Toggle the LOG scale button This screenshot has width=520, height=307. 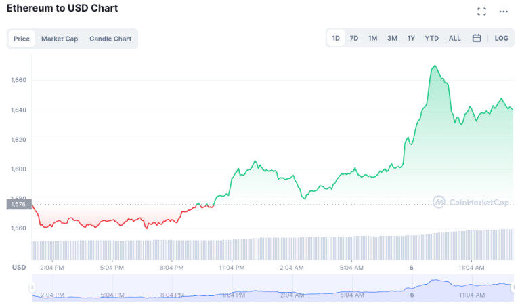[501, 38]
